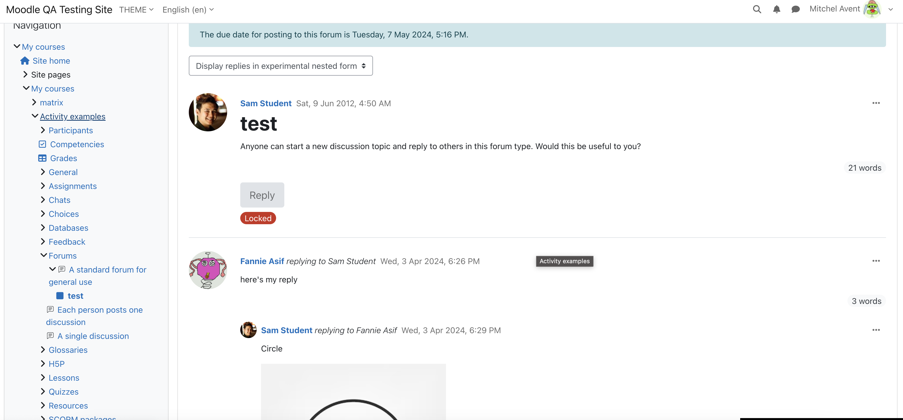Open messaging chat bubble icon
The width and height of the screenshot is (903, 420).
[795, 10]
